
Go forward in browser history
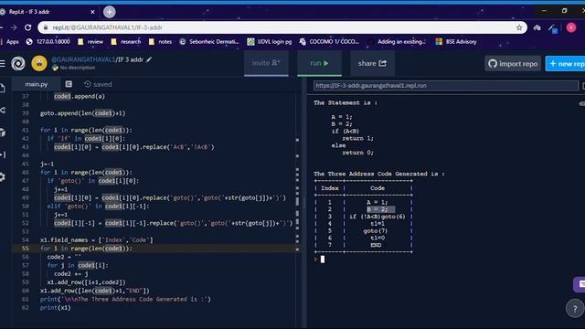14,27
